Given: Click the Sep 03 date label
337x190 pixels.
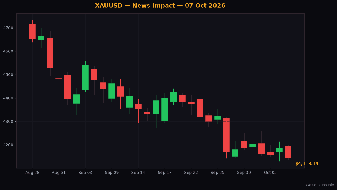Looking at the screenshot, I should pos(85,173).
